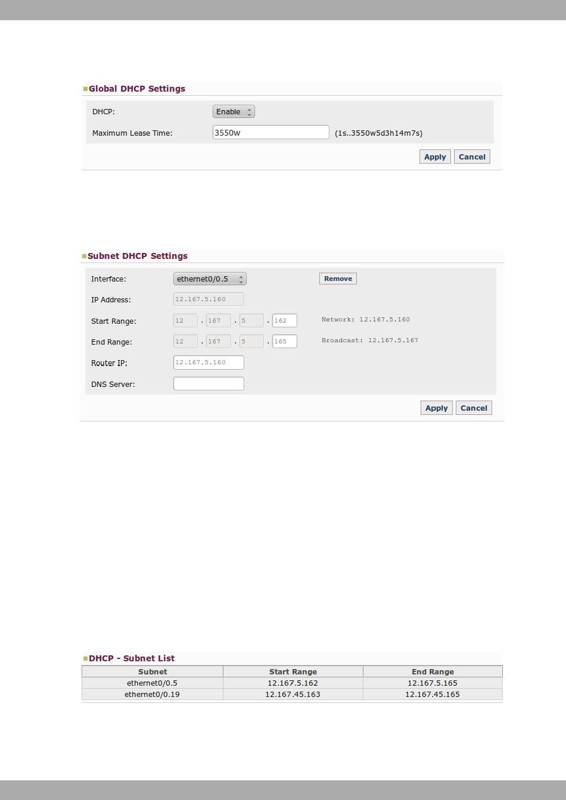Open the Interface ethernet0/0.5 dropdown
The image size is (566, 800).
click(x=210, y=279)
